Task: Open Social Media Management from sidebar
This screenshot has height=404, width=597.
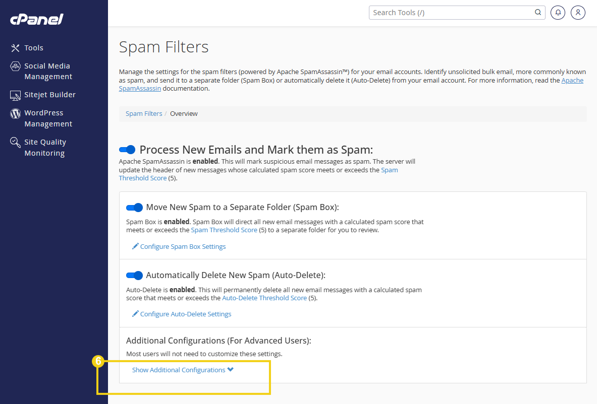Action: (x=15, y=66)
